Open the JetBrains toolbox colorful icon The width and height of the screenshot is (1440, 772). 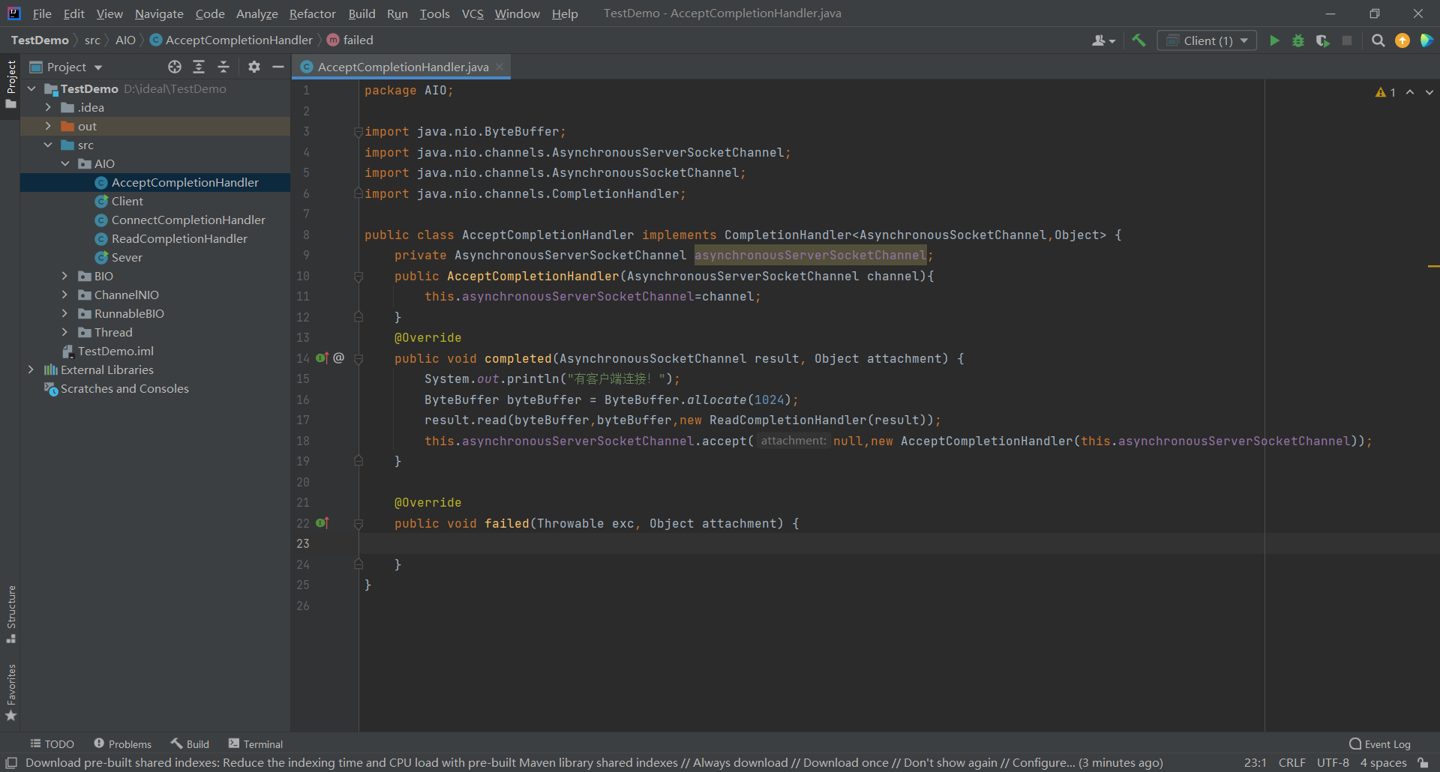(x=1426, y=40)
